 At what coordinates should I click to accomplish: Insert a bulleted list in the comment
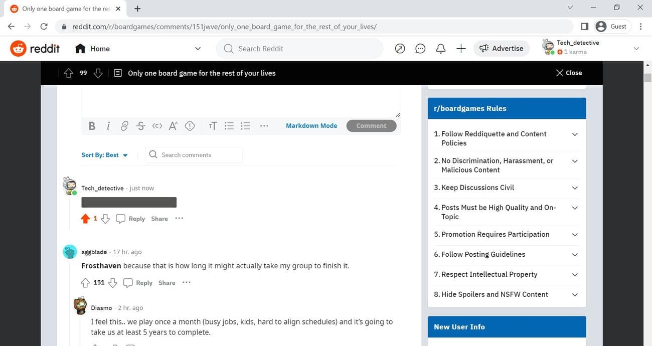pos(229,126)
